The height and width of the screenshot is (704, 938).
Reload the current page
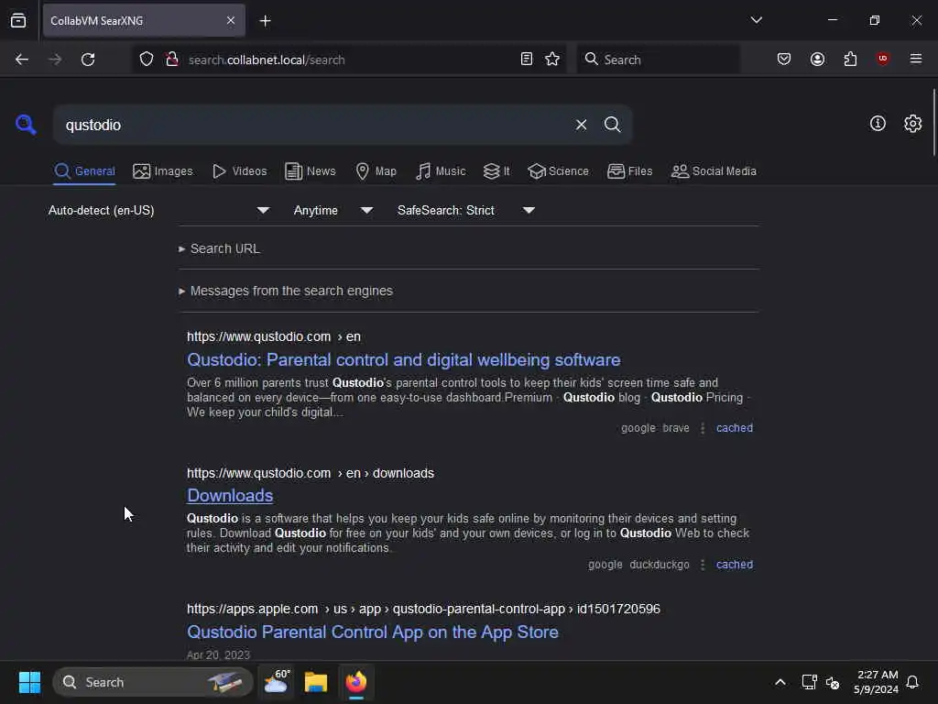pyautogui.click(x=88, y=60)
